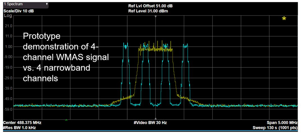Click the -9.00 y-axis label
The image size is (301, 133).
(8, 57)
